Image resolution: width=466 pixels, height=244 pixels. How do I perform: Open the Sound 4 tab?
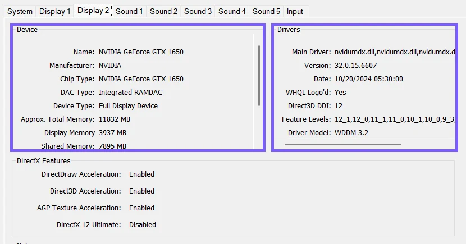tap(232, 12)
